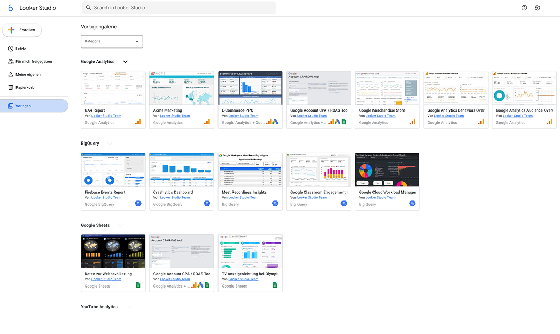Toggle the YouTube Analytics section chevron

point(129,307)
